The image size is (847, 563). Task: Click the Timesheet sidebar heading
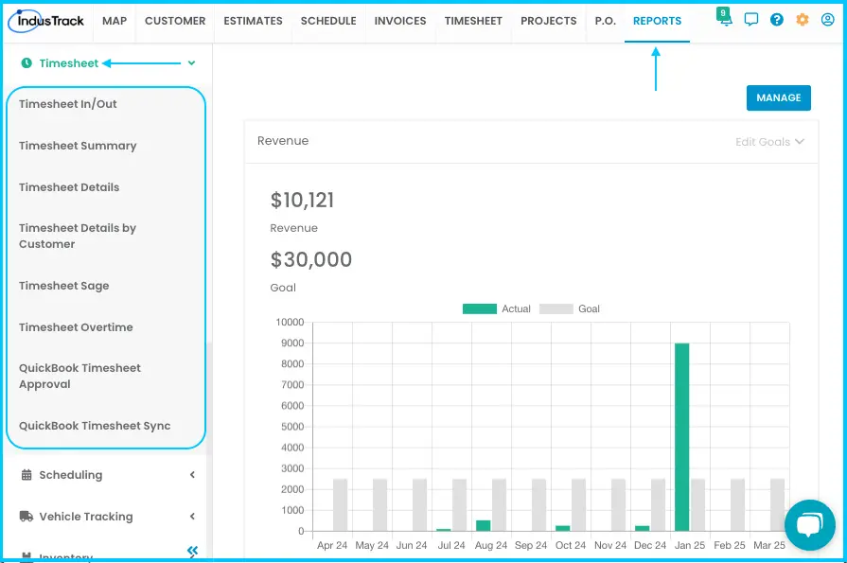[x=68, y=63]
